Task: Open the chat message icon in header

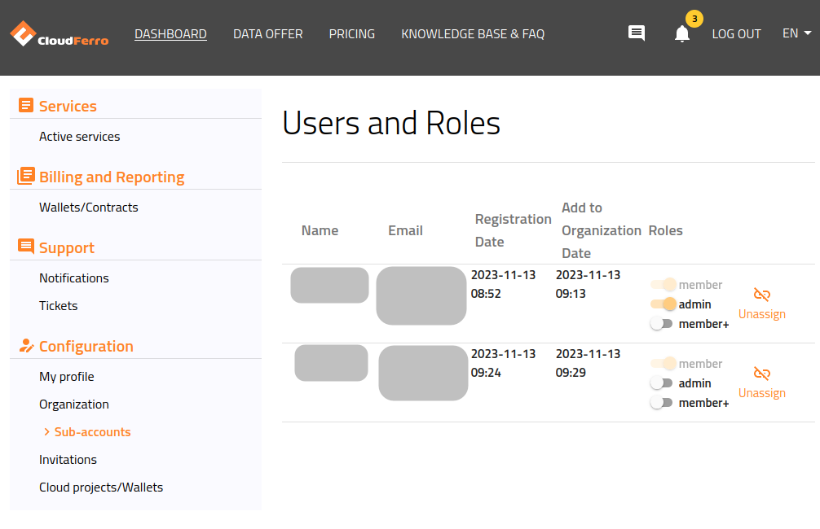Action: click(x=636, y=33)
